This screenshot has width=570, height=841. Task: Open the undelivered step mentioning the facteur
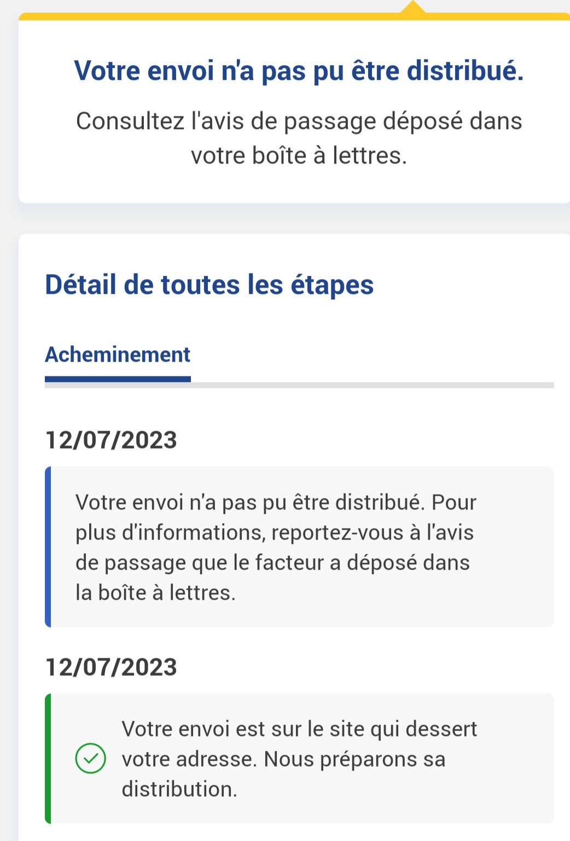point(301,547)
